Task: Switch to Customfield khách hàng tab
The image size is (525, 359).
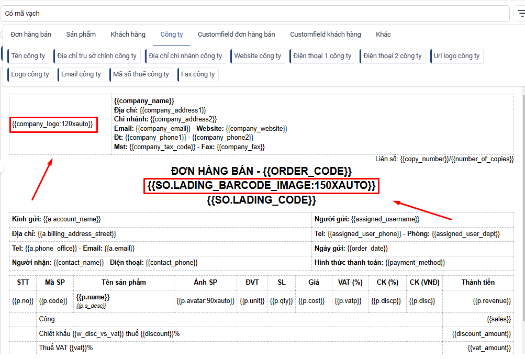Action: click(x=326, y=35)
